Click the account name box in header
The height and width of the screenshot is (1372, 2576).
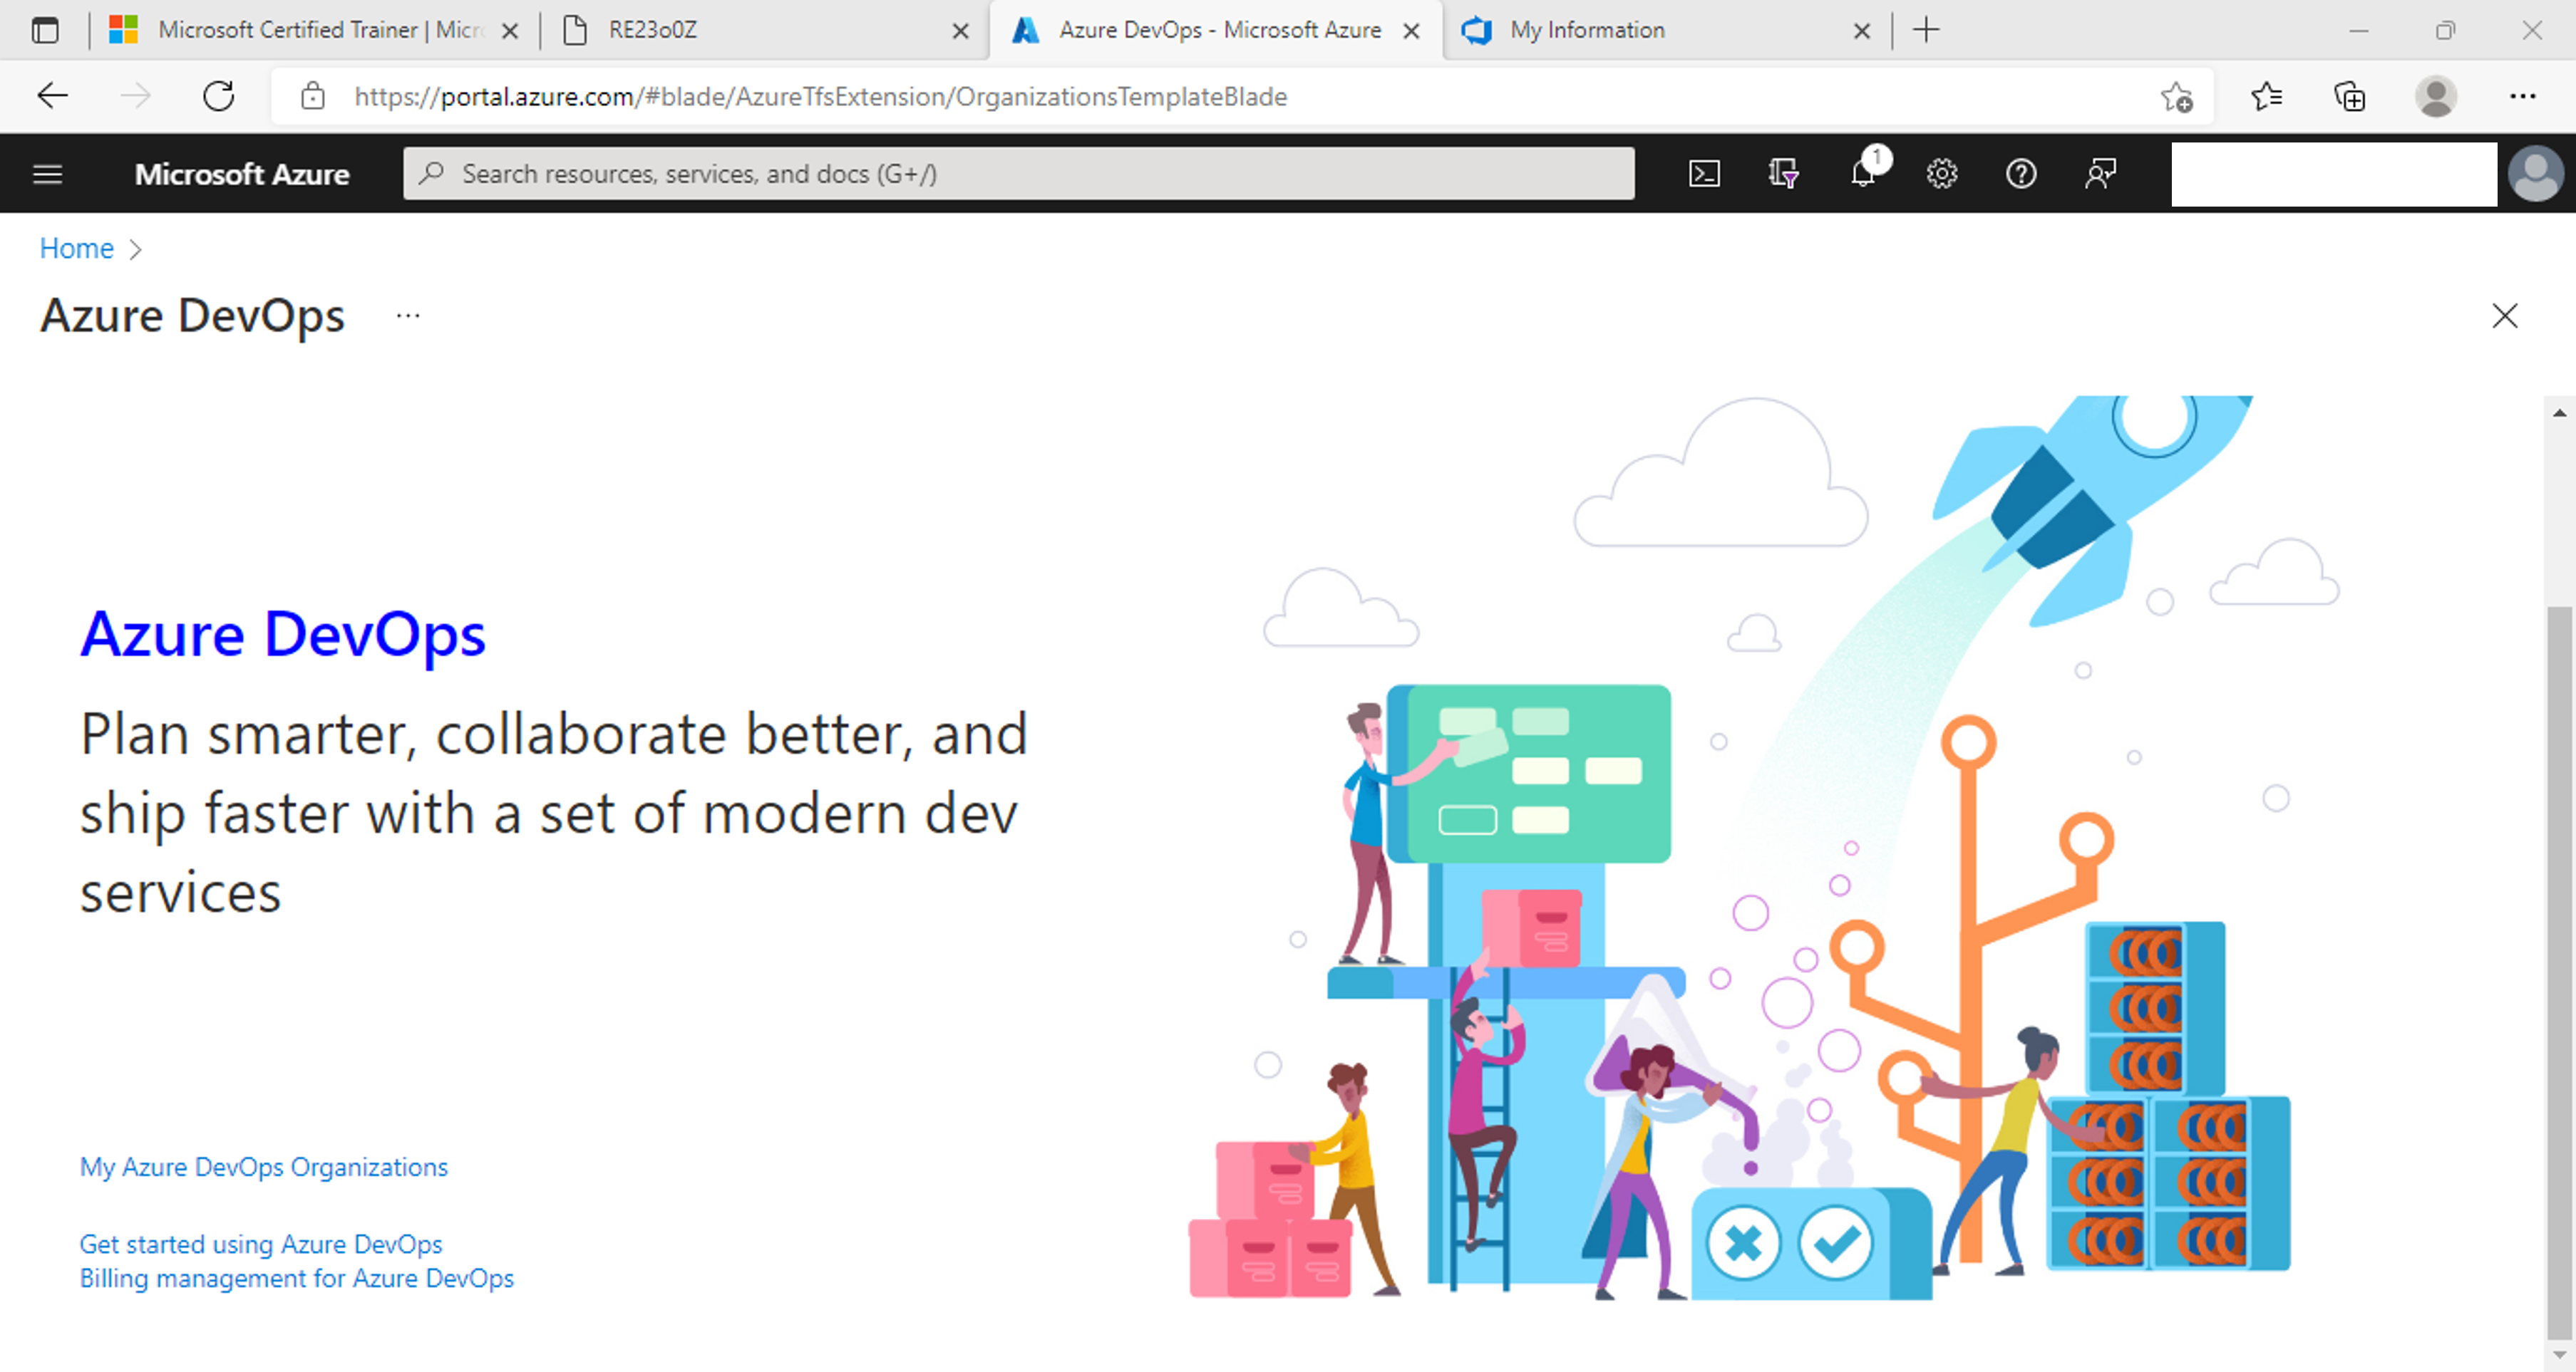2334,174
